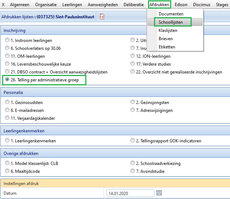
Task: Select radio 1. Instroom leerlingen
Action: click(x=7, y=40)
